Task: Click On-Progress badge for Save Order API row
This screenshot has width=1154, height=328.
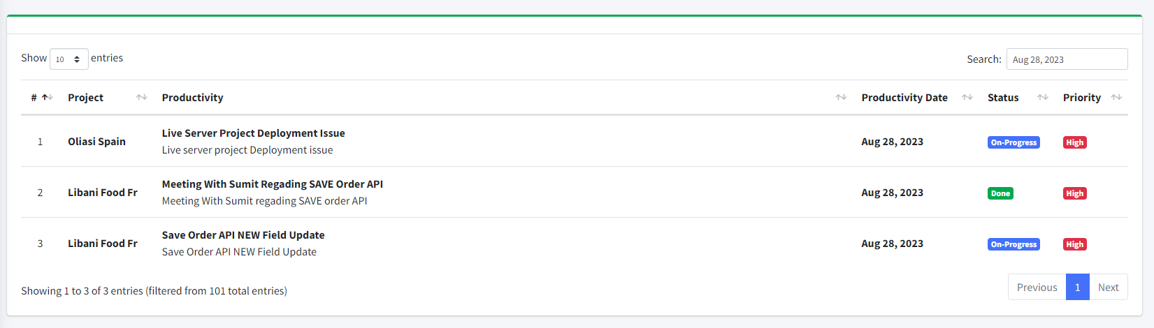Action: tap(1014, 244)
